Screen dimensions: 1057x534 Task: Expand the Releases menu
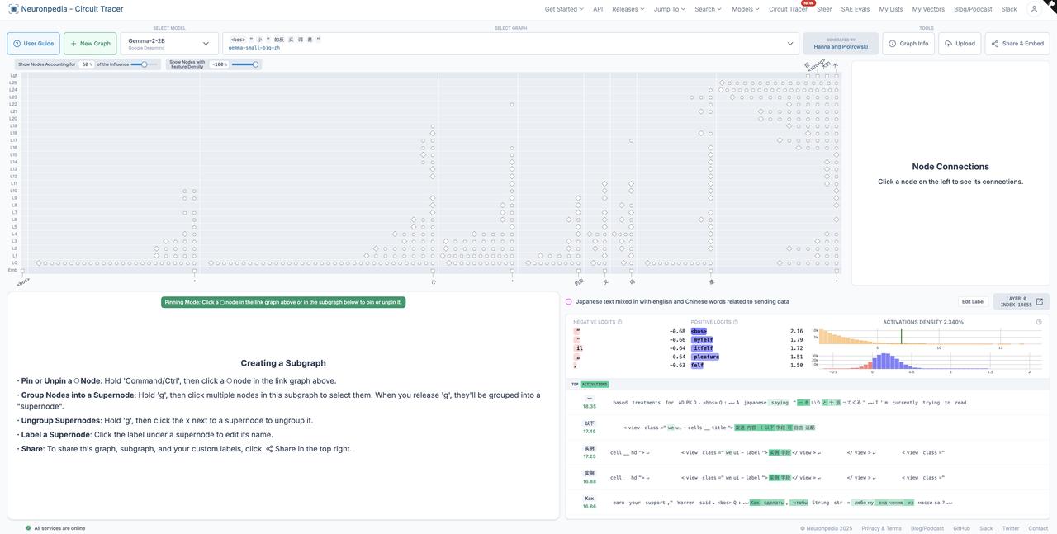(628, 9)
